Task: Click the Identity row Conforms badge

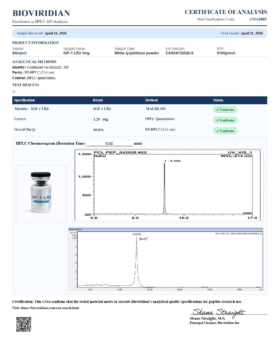Action: [225, 109]
